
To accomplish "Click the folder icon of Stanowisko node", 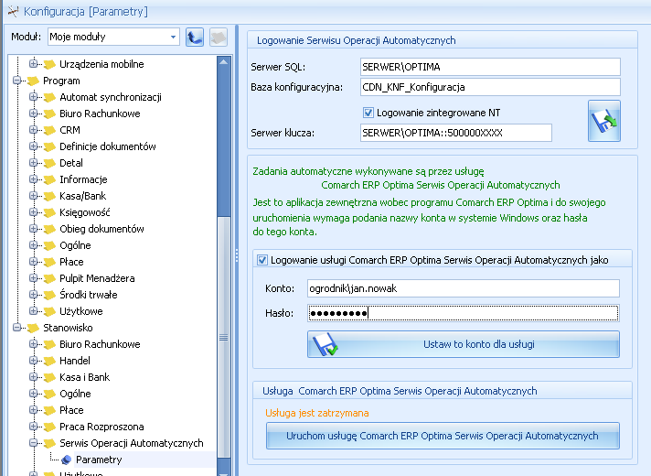I will point(33,328).
